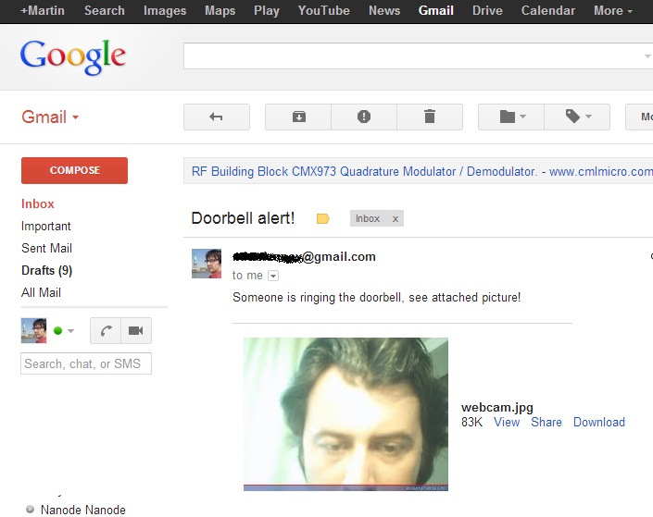
Task: Click the phone call icon in chat
Action: 106,331
